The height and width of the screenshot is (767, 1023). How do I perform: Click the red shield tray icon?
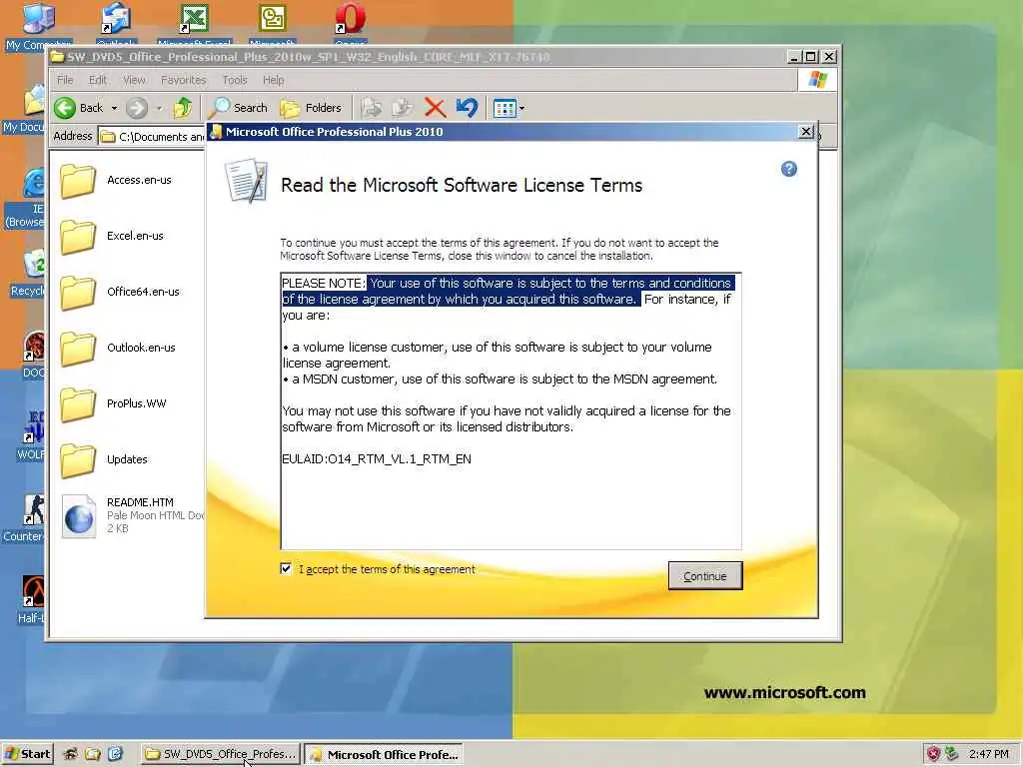(x=934, y=754)
